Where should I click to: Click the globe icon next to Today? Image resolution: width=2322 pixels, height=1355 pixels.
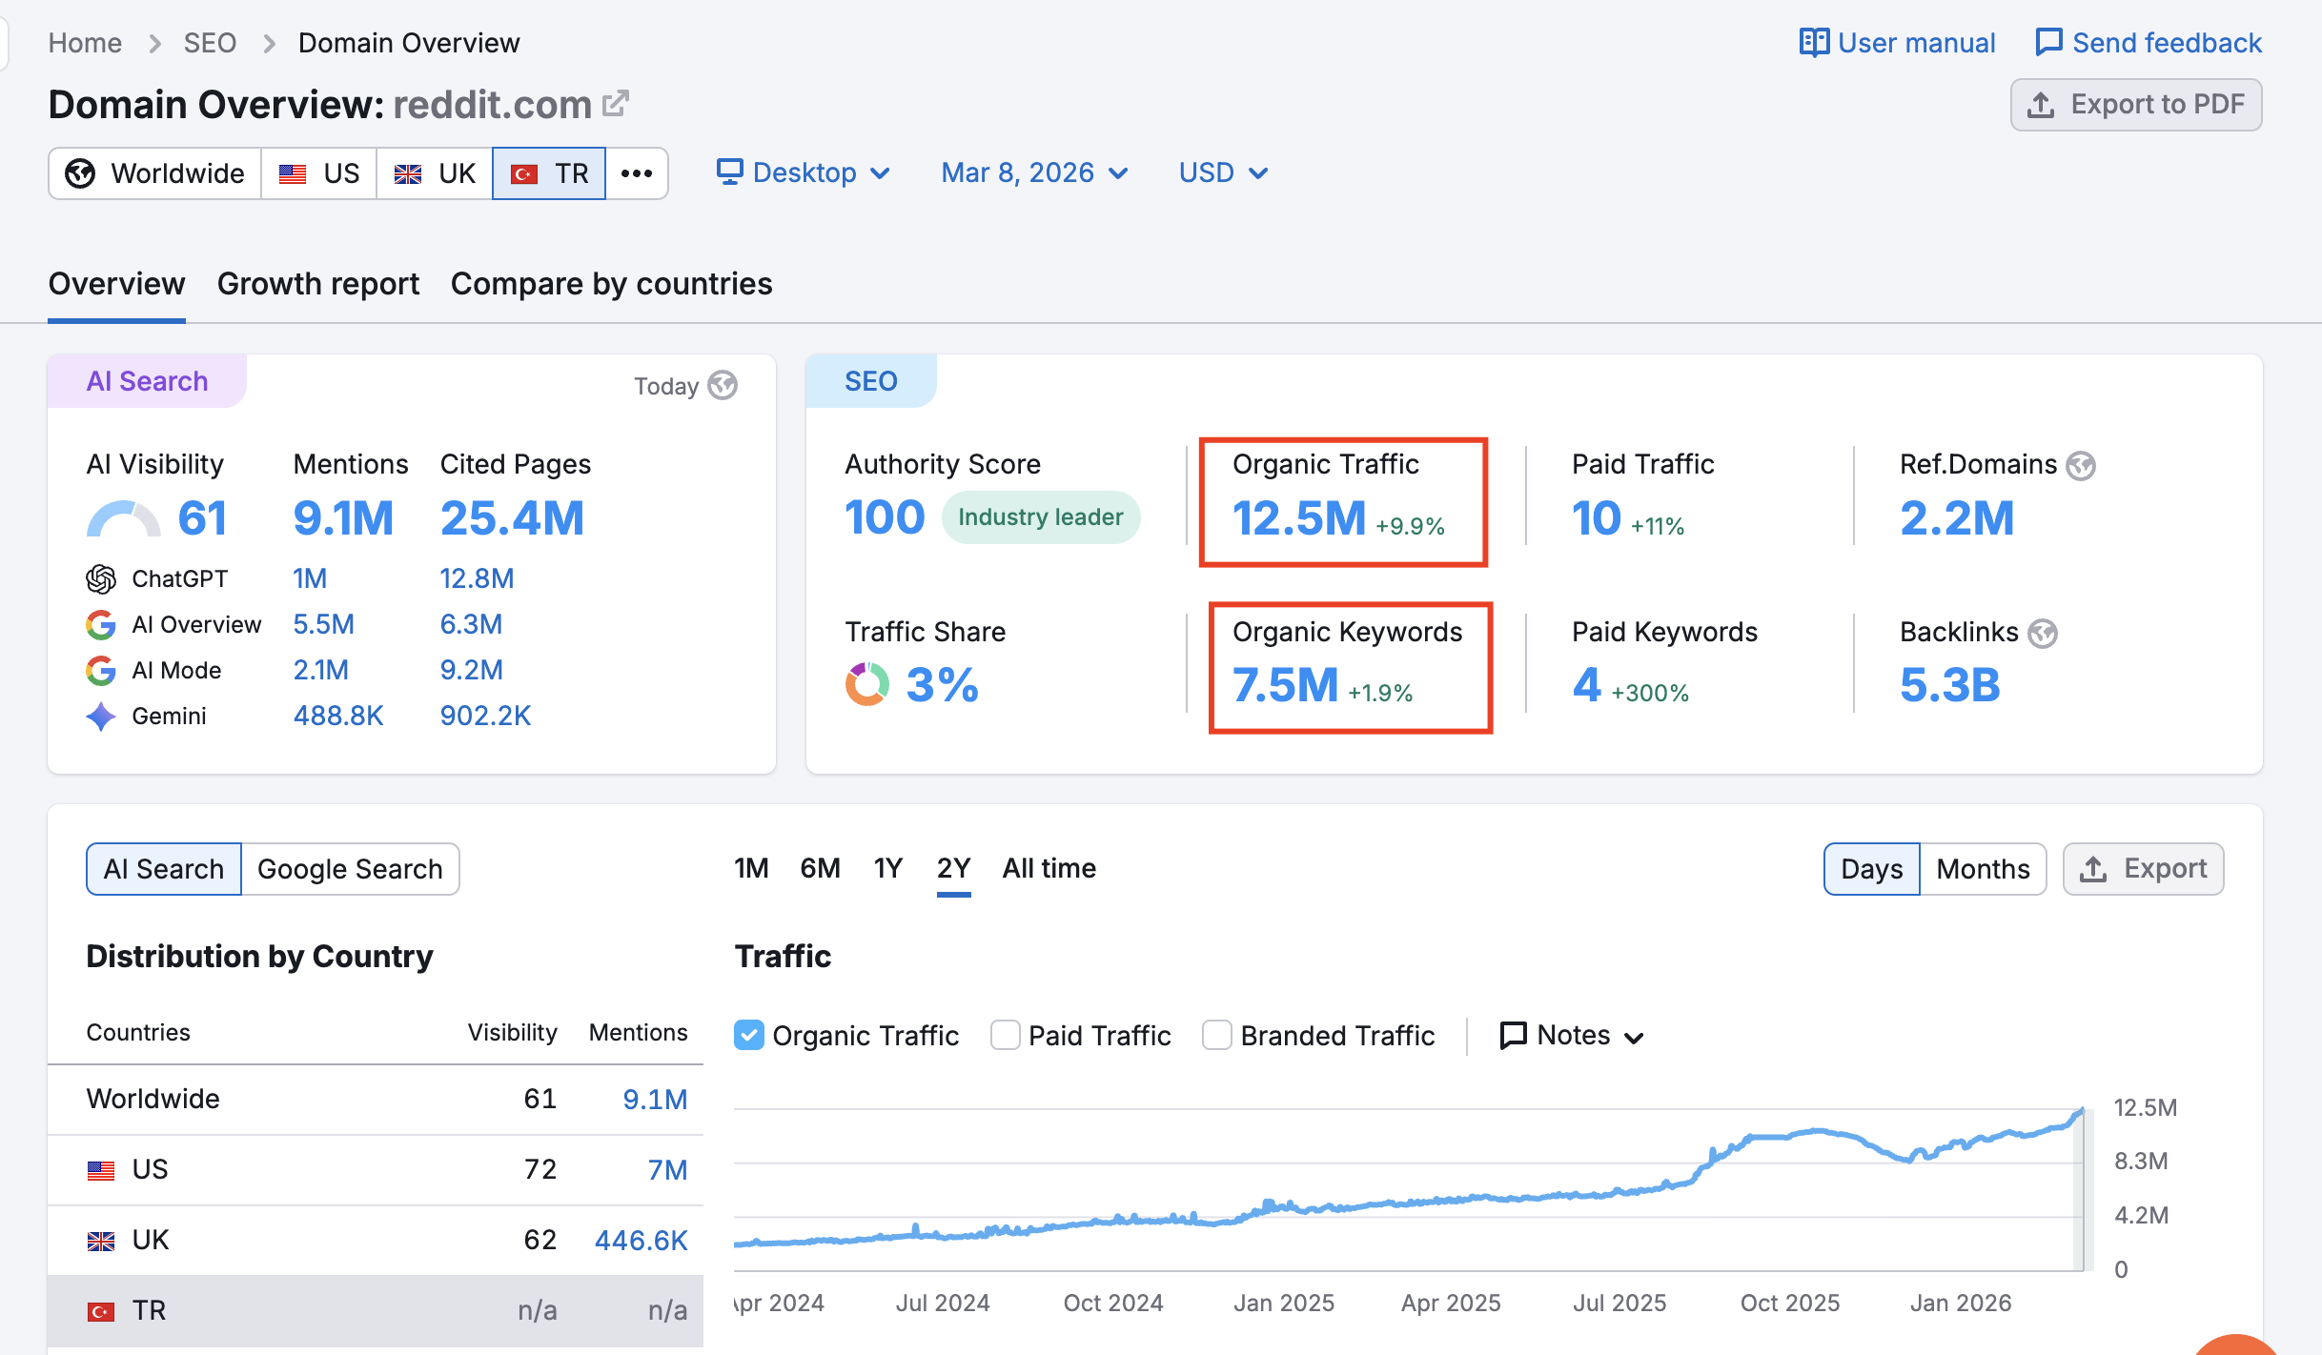pos(723,386)
